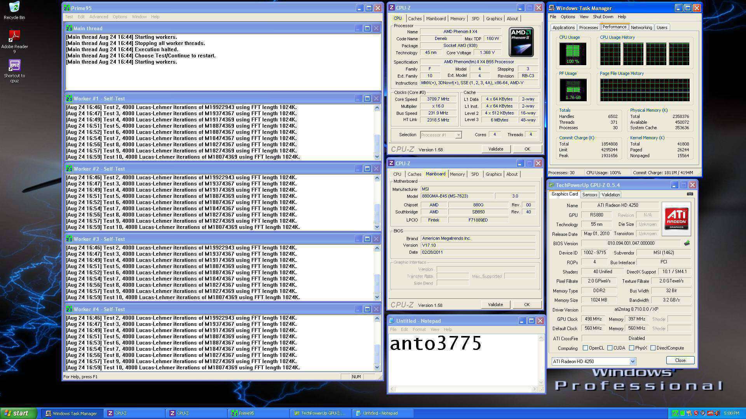Click Validate in the lower CPU-Z window

[x=495, y=305]
